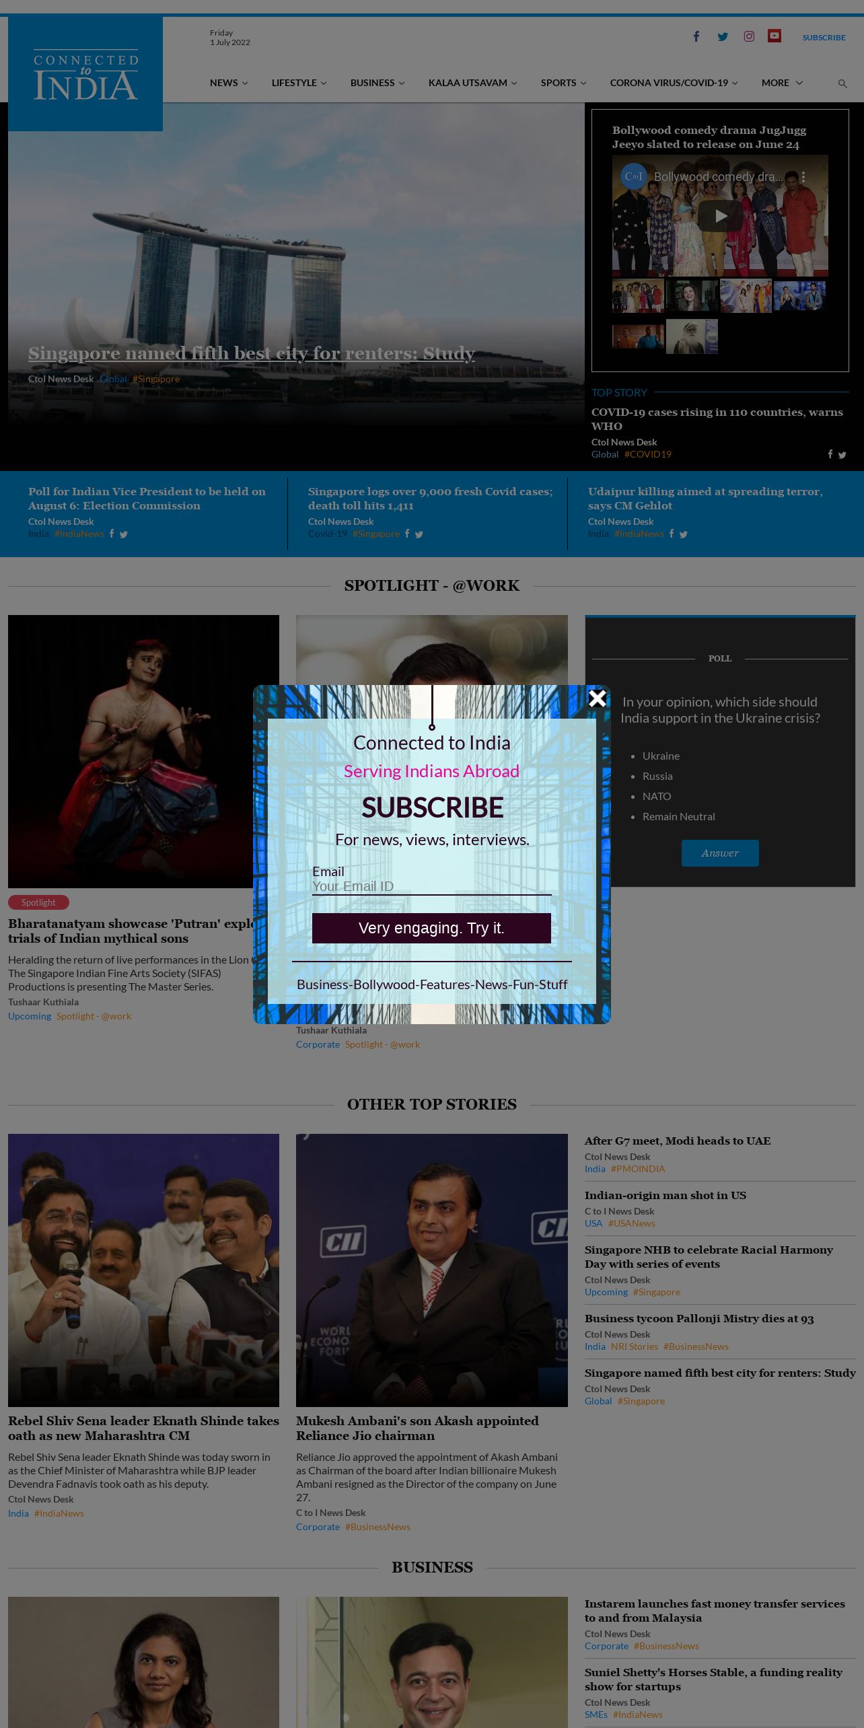Play the Bollywood comedy drama video

tap(720, 216)
